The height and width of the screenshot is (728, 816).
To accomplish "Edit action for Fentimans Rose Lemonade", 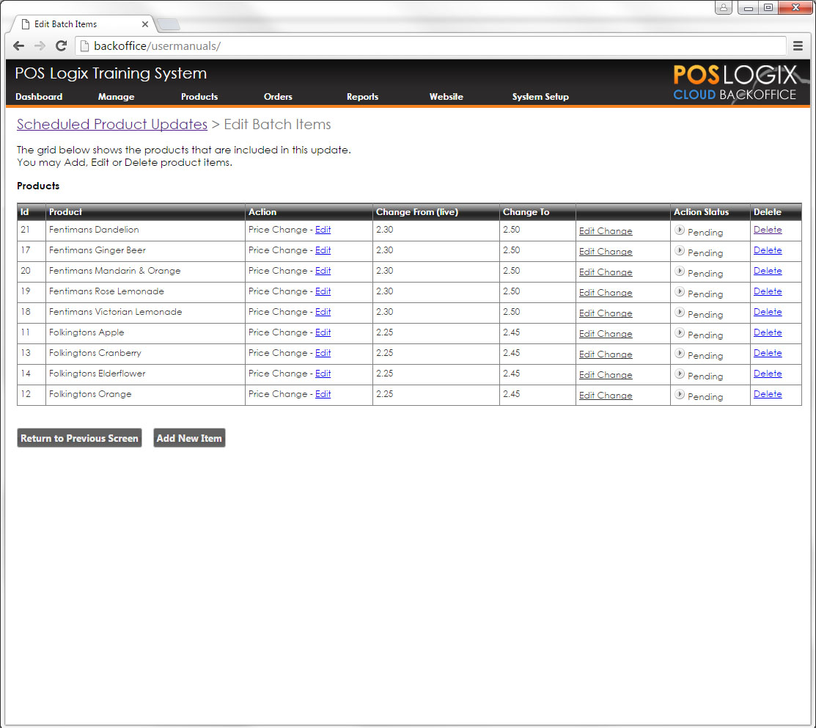I will click(323, 291).
